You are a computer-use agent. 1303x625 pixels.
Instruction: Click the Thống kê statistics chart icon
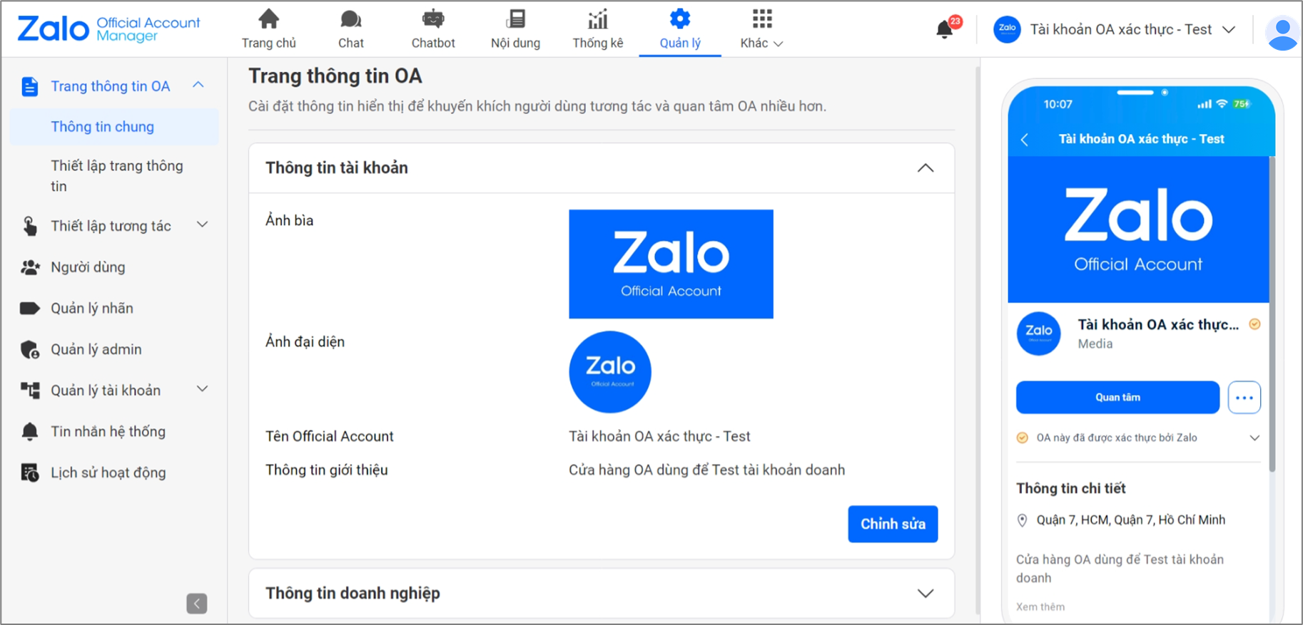[597, 18]
